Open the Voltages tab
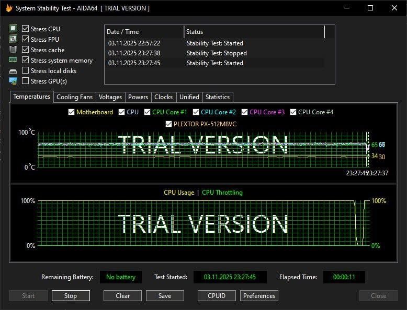This screenshot has height=310, width=407. 110,97
